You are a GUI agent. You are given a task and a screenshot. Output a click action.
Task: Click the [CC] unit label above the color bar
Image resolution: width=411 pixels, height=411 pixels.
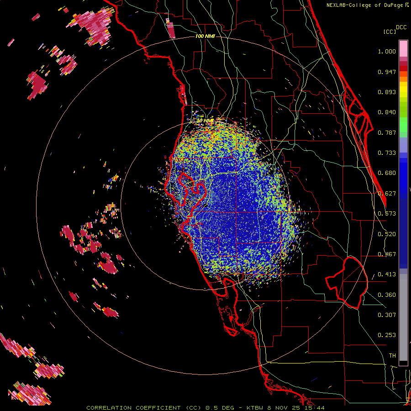[390, 32]
